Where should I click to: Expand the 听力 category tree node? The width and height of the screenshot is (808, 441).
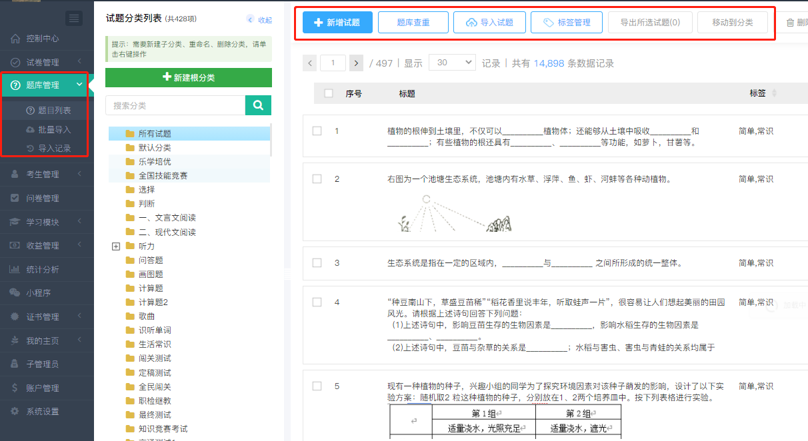[x=116, y=246]
